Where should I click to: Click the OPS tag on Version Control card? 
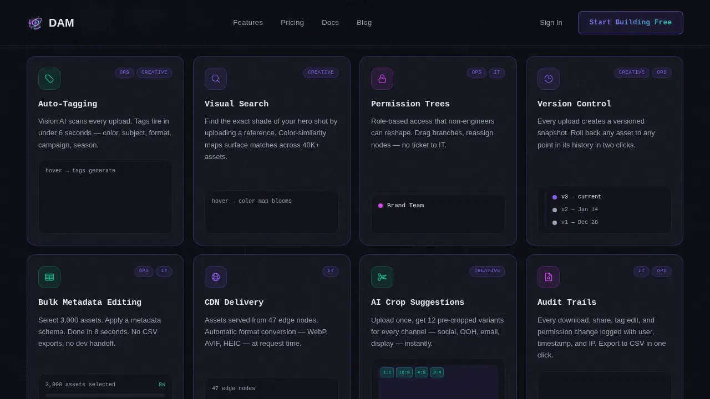click(662, 73)
